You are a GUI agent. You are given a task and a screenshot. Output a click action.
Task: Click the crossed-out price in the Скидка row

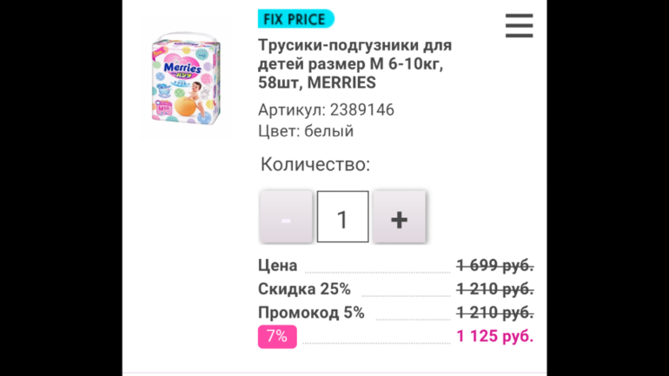(x=494, y=289)
